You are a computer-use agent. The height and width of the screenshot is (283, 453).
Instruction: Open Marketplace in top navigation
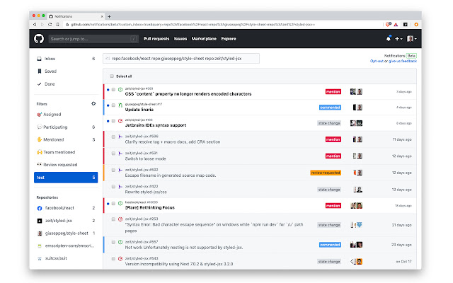click(x=204, y=39)
